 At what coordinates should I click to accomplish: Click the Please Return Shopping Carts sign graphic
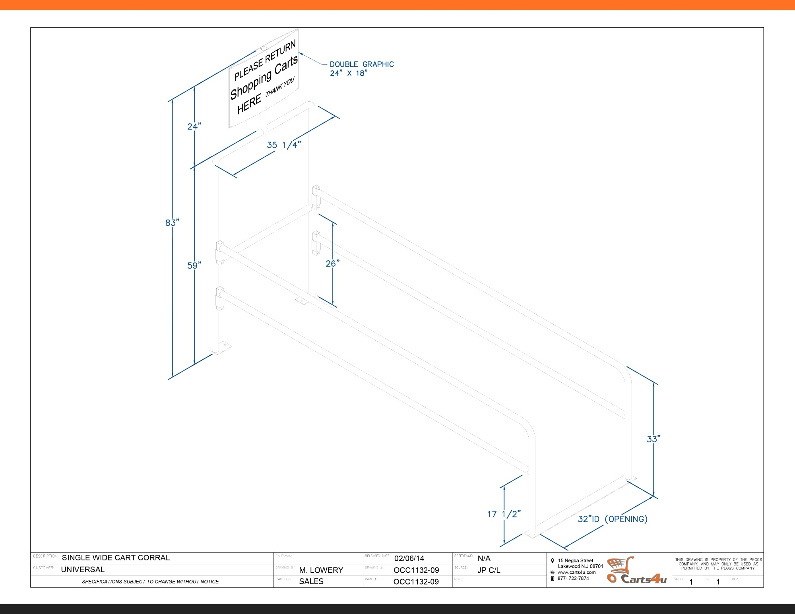264,79
